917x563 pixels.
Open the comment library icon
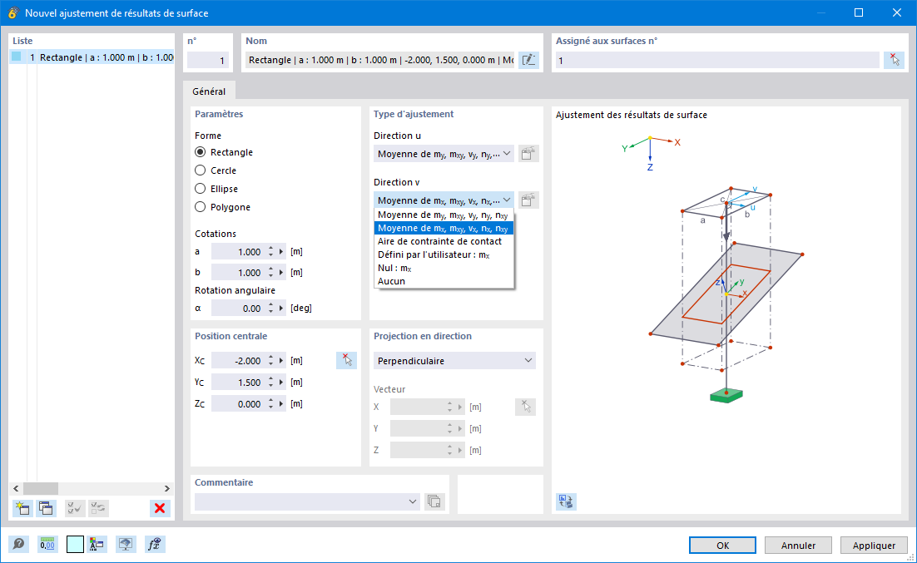pos(434,501)
